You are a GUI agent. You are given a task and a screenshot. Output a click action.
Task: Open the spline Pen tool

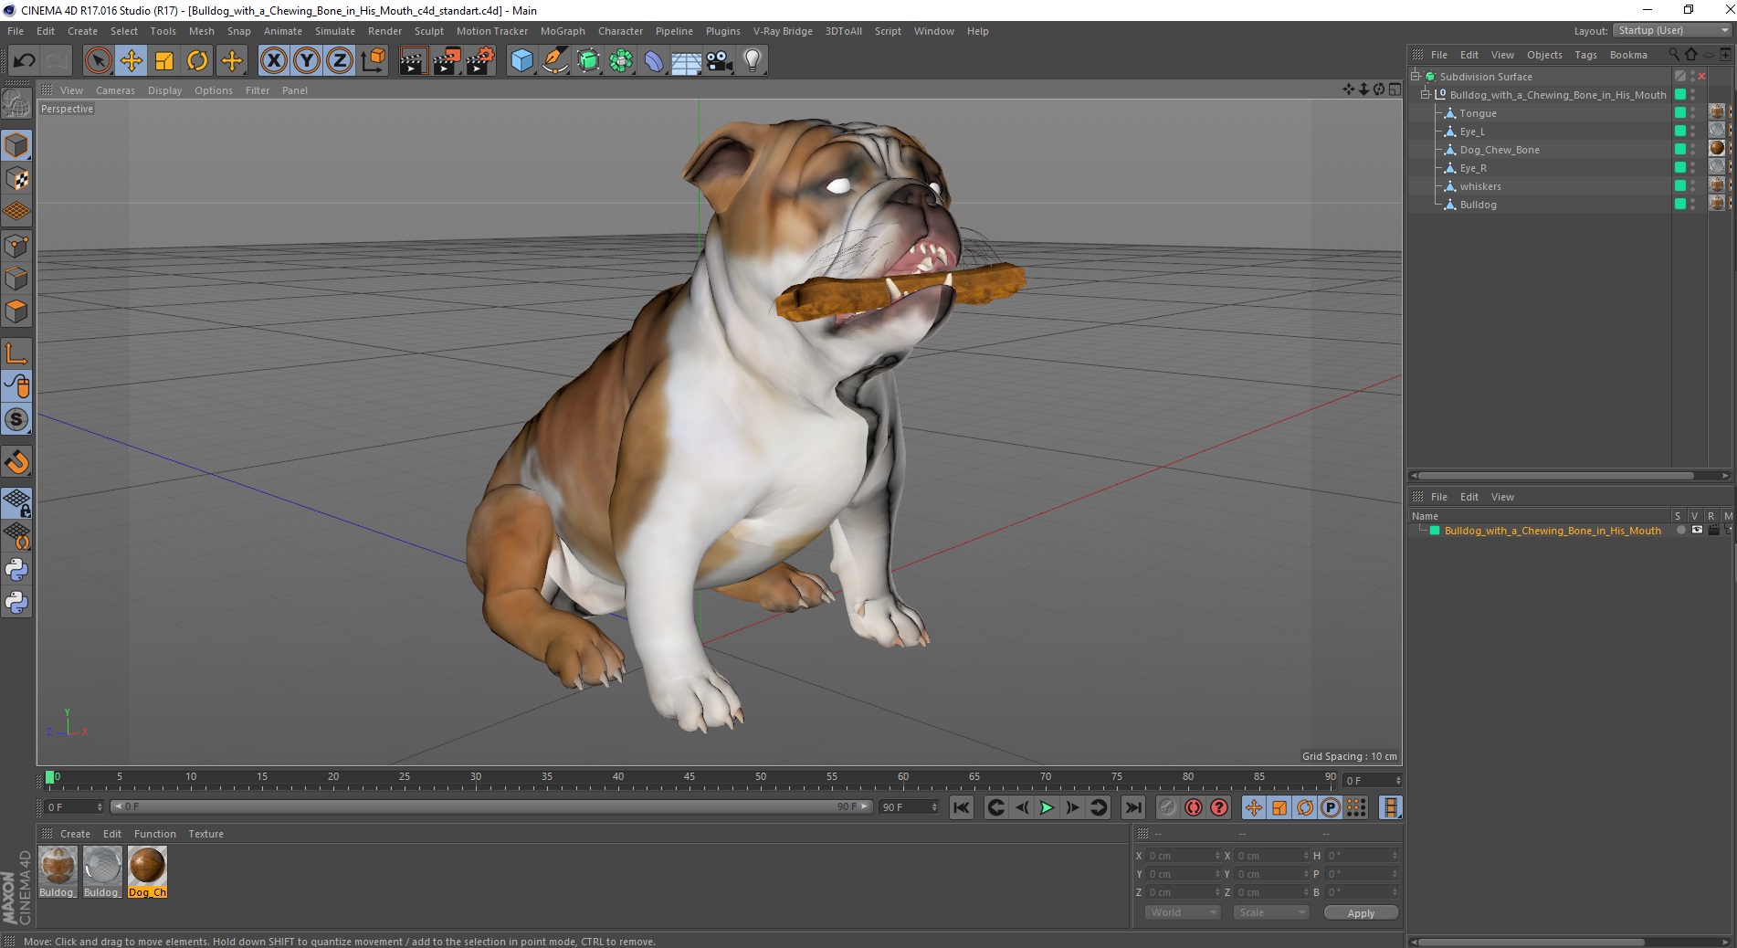(x=555, y=61)
